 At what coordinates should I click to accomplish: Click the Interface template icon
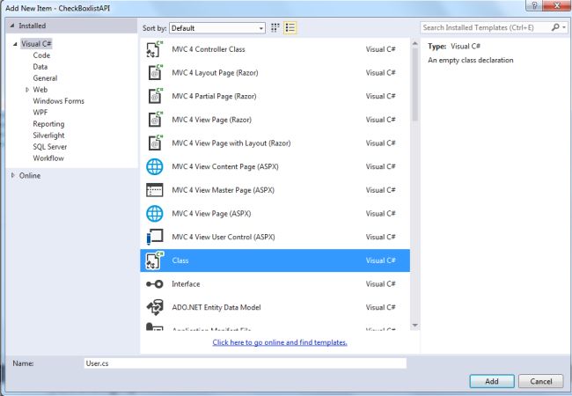click(155, 284)
